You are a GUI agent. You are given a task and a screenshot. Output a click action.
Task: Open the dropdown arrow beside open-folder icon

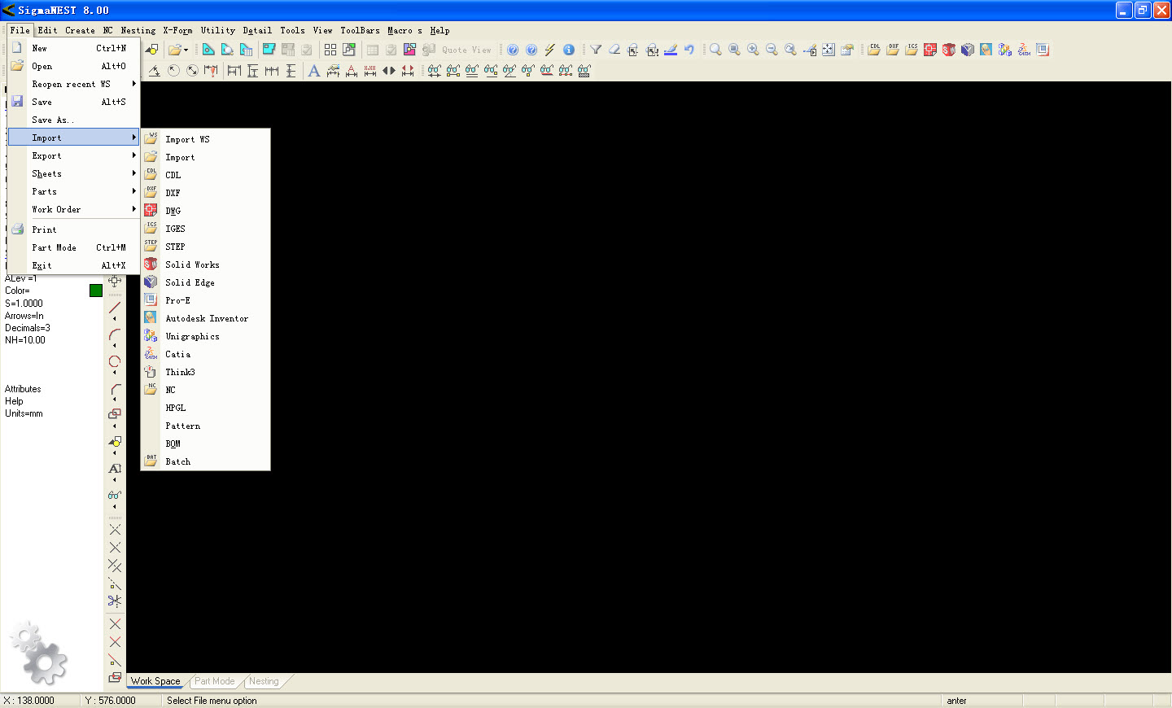pyautogui.click(x=186, y=50)
